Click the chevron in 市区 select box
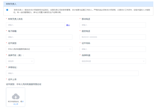157x110 pixels. [x=32, y=61]
